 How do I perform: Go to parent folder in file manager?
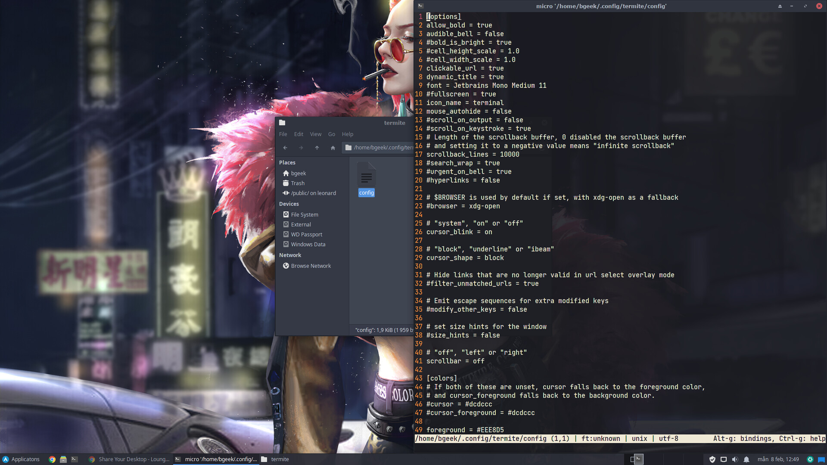pos(317,148)
